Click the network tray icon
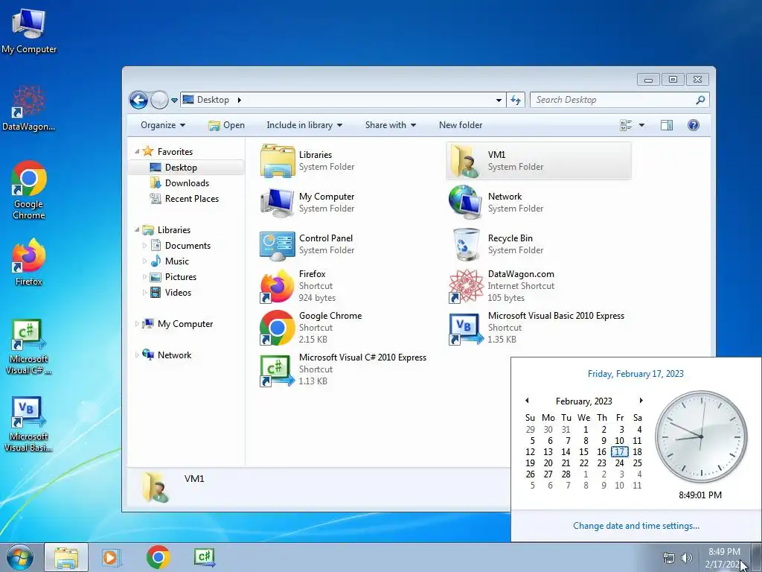Screen dimensions: 762x572 click(x=669, y=558)
